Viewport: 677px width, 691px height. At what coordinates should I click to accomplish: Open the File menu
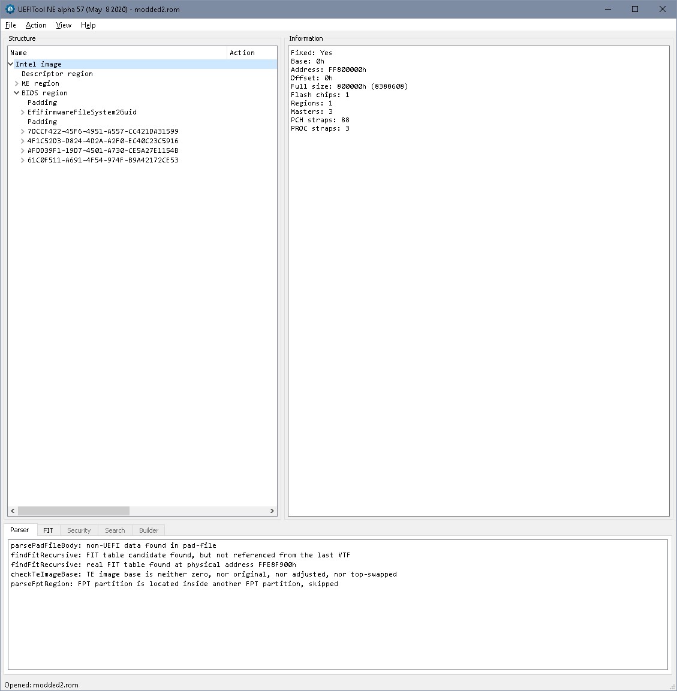(11, 25)
